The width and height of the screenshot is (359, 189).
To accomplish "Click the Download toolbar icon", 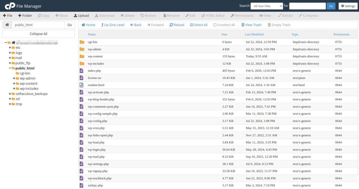I will [x=96, y=15].
